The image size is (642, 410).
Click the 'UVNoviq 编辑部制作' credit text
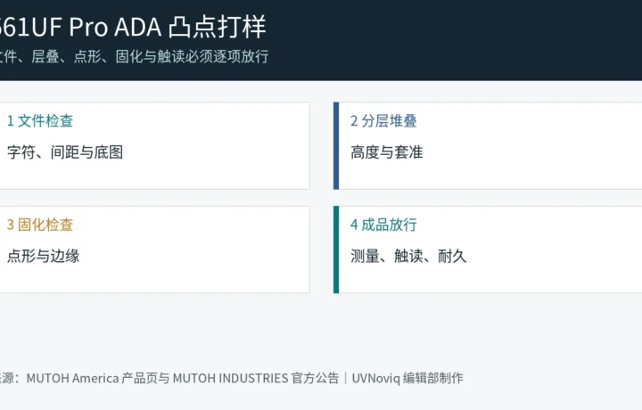(407, 378)
